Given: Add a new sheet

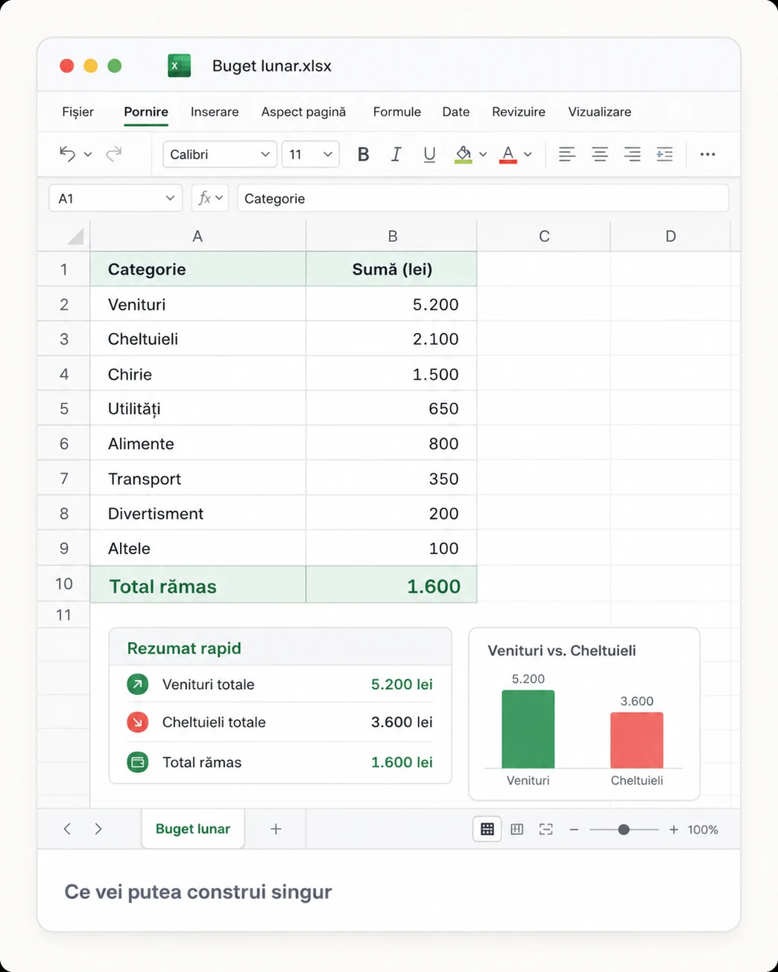Looking at the screenshot, I should [x=276, y=829].
